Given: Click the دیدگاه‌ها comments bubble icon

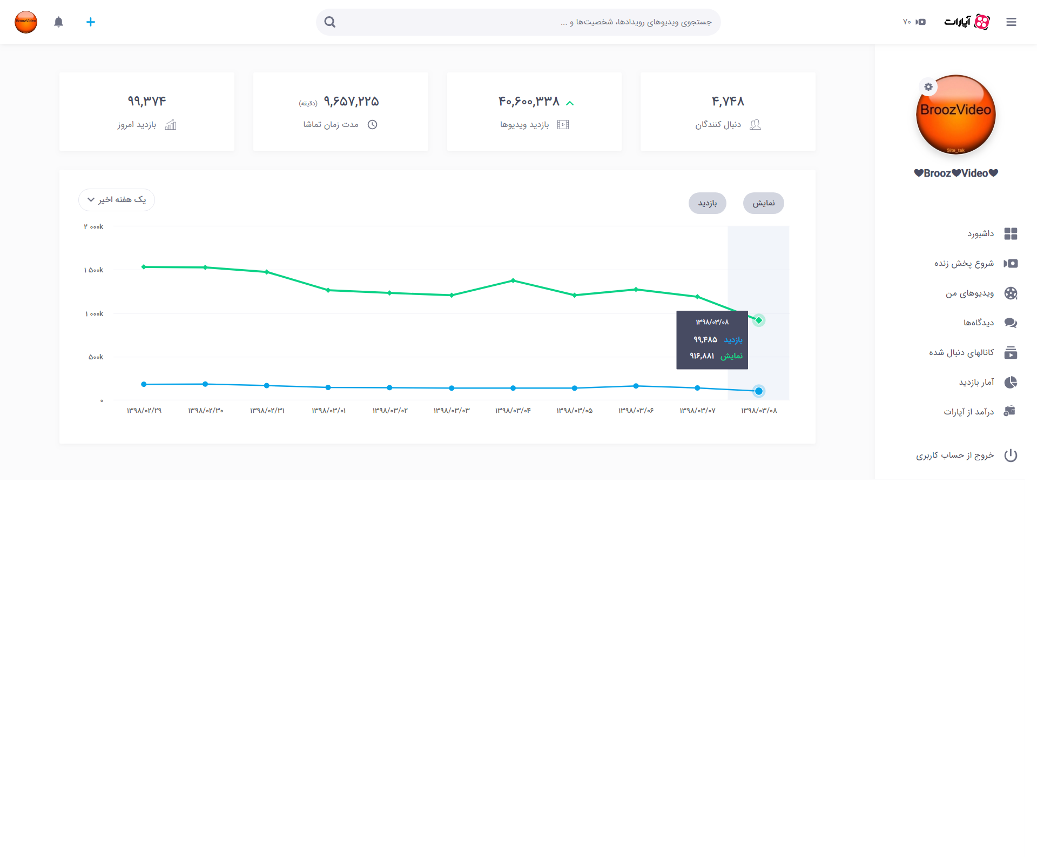Looking at the screenshot, I should pyautogui.click(x=1011, y=323).
